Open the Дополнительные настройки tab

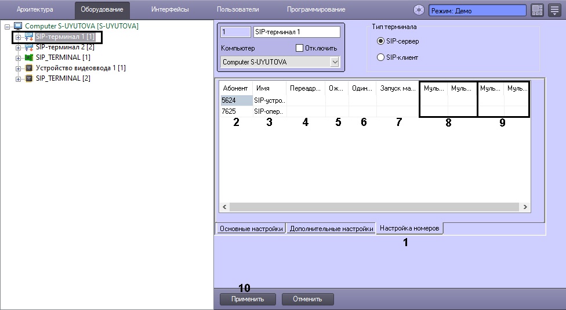(331, 229)
